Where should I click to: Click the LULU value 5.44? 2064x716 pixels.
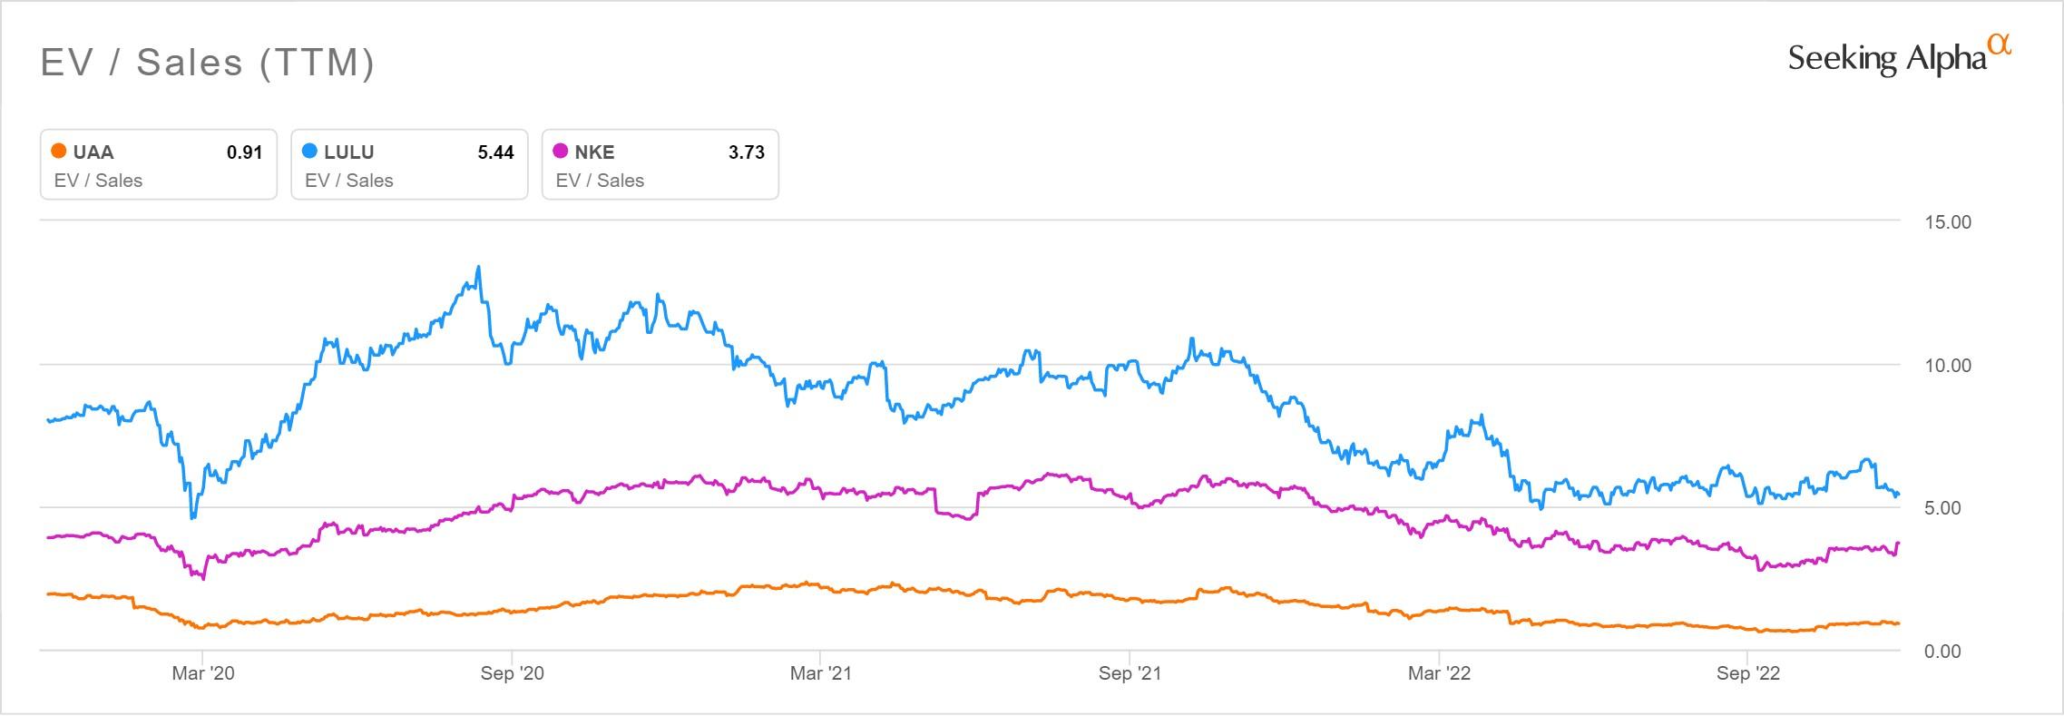[x=495, y=152]
